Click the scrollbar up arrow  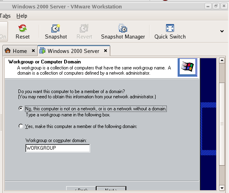pos(222,60)
